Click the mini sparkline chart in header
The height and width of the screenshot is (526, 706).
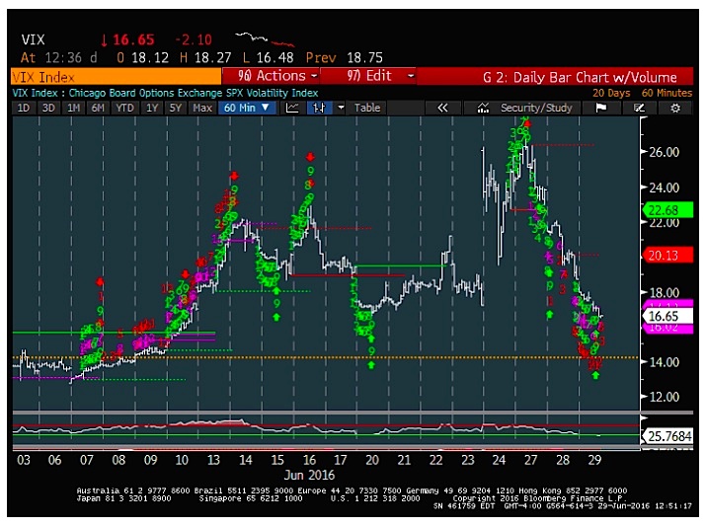[x=265, y=39]
